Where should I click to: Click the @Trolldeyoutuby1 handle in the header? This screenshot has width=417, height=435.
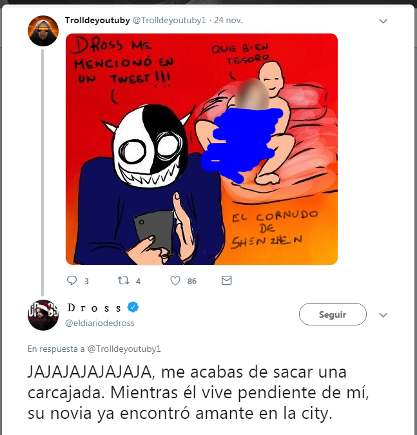(x=170, y=20)
